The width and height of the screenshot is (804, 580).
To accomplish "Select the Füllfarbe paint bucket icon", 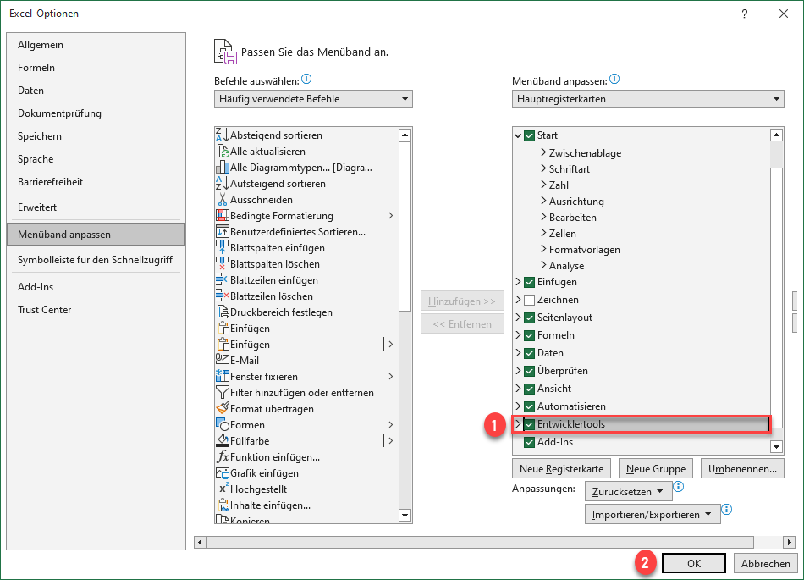I will pyautogui.click(x=222, y=441).
